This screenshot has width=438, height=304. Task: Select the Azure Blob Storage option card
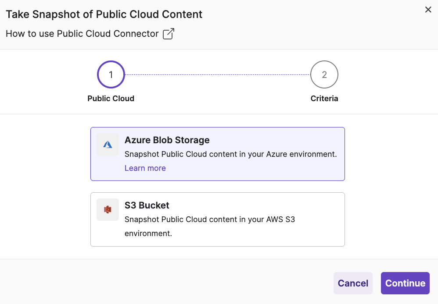(218, 154)
